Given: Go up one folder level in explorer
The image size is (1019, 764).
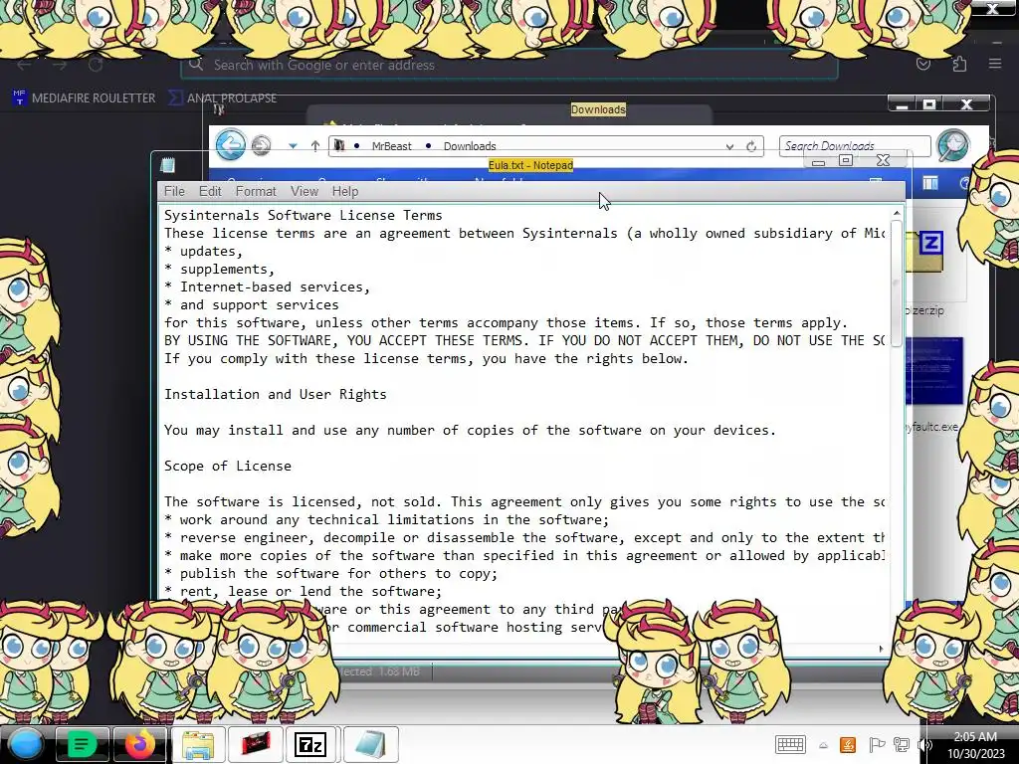Looking at the screenshot, I should point(315,146).
